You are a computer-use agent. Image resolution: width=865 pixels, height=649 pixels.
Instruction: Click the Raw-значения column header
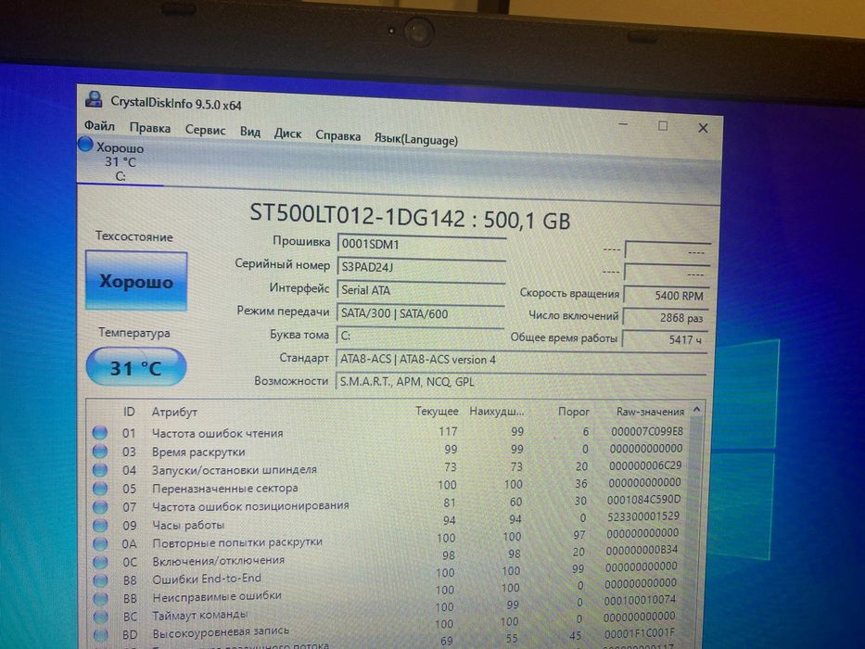click(x=650, y=411)
